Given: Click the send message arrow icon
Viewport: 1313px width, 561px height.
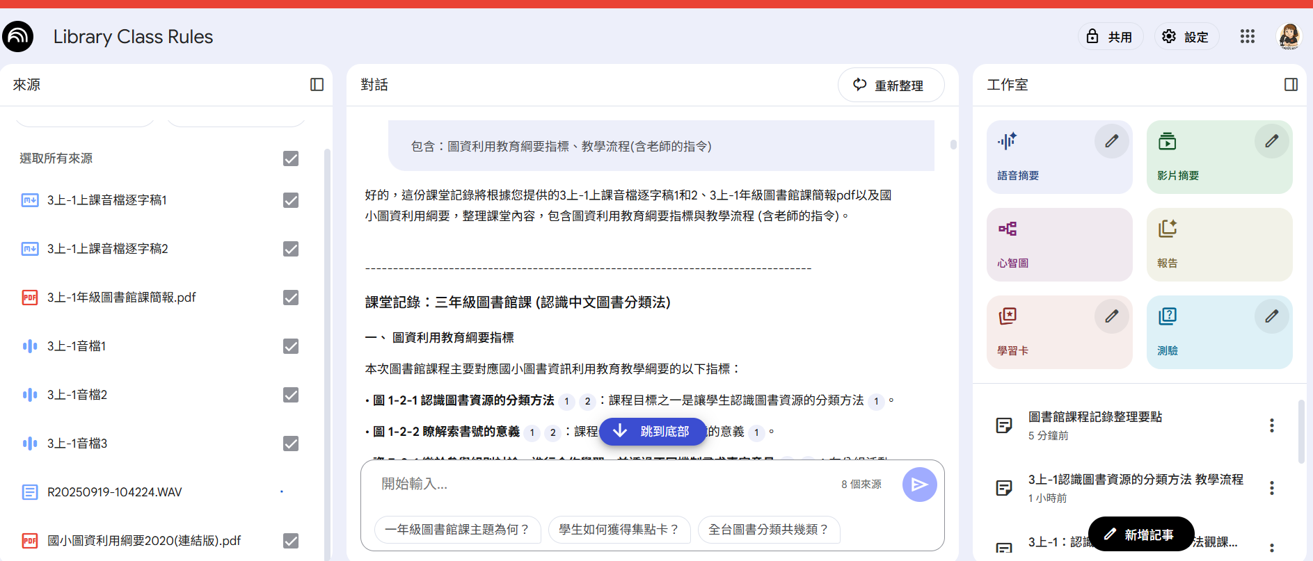Looking at the screenshot, I should [919, 485].
